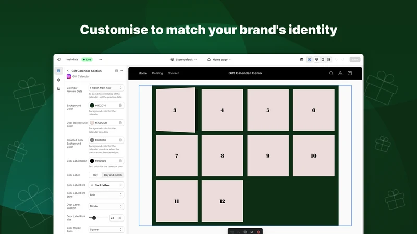
Task: Open calendar door number 3
Action: [176, 110]
